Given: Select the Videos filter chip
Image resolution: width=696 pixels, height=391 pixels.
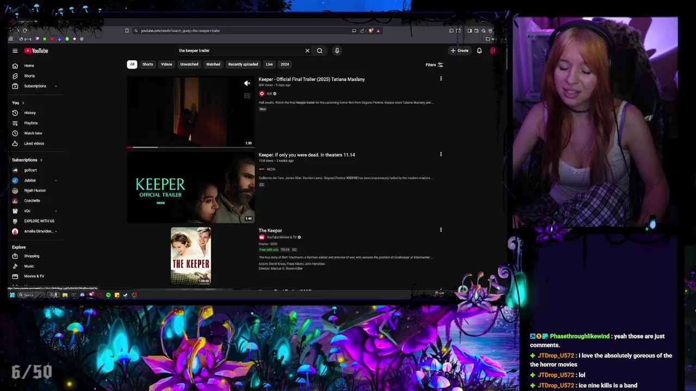Looking at the screenshot, I should pyautogui.click(x=166, y=64).
